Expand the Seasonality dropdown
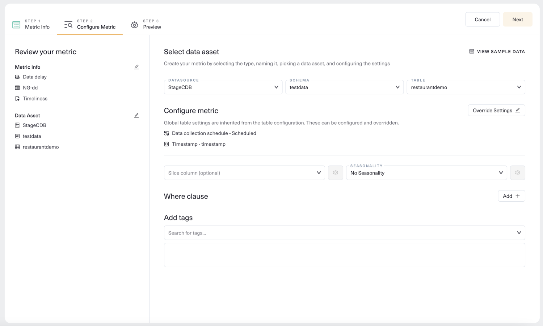543x326 pixels. [426, 173]
